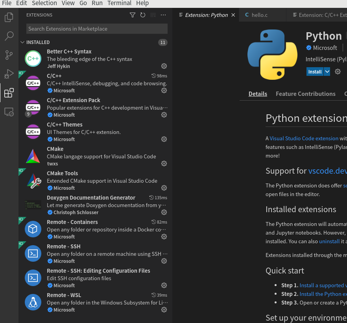Viewport: 347px width, 323px height.
Task: Select the Remote - SSH extension title
Action: click(63, 246)
